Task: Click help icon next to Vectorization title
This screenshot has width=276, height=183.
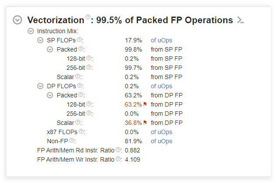Action: [88, 17]
